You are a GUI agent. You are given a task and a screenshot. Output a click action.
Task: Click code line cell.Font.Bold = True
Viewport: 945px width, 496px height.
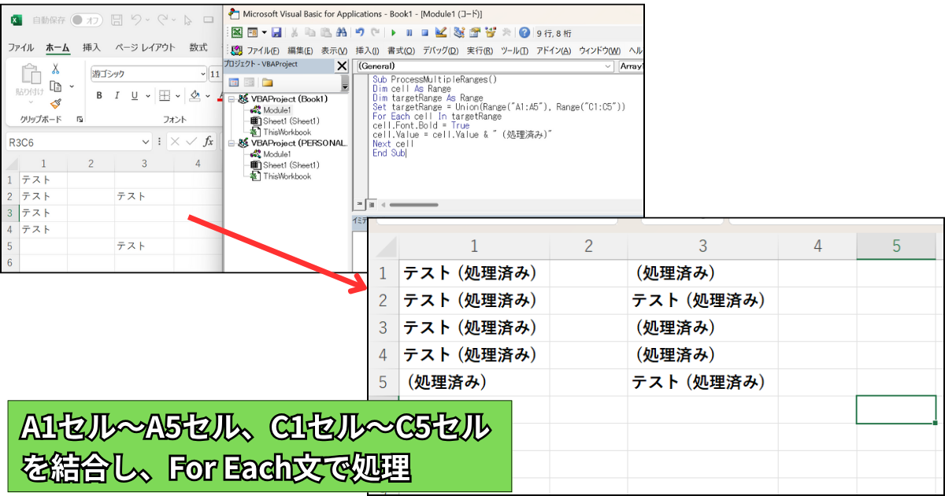[x=421, y=125]
